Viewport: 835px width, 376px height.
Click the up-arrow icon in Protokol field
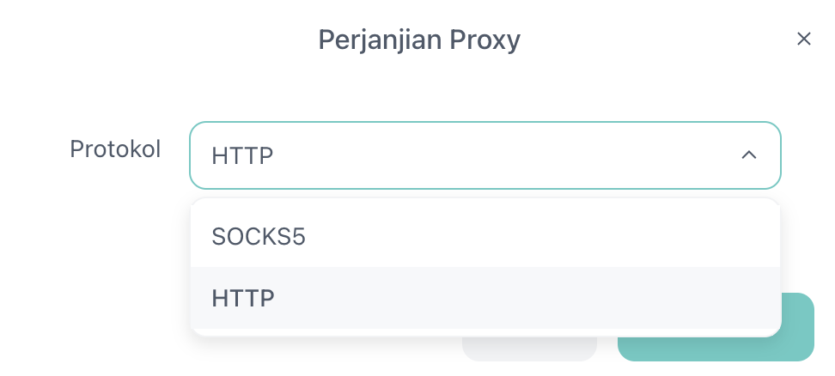click(748, 155)
